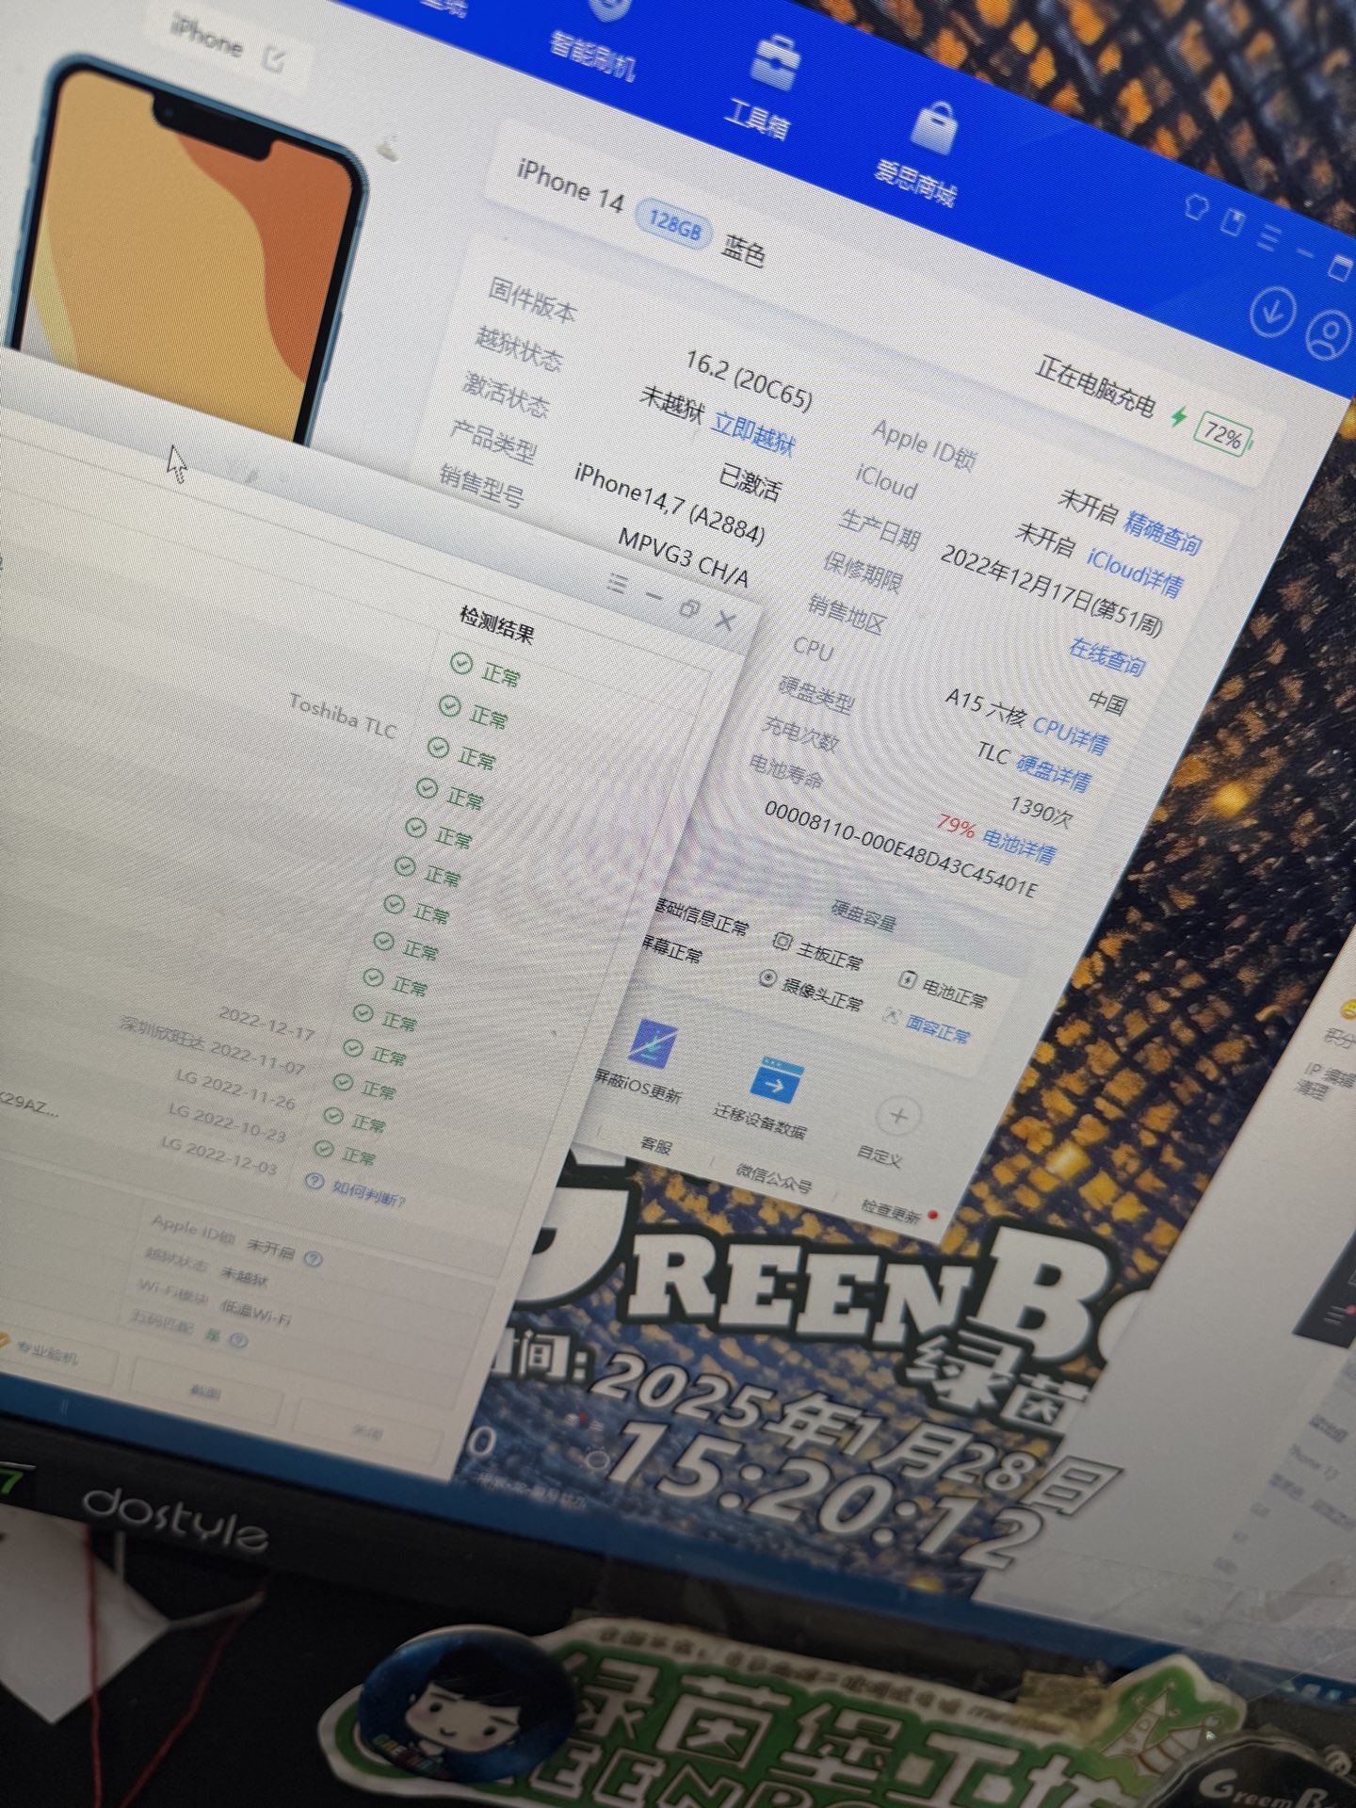
Task: Select the LG 2022-10-23 row
Action: pyautogui.click(x=226, y=1122)
